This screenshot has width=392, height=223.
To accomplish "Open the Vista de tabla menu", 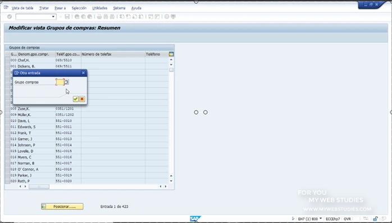I will point(22,8).
